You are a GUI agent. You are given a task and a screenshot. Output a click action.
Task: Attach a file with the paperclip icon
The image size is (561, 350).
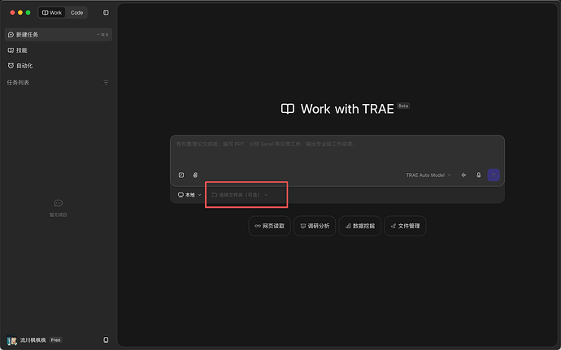point(195,175)
